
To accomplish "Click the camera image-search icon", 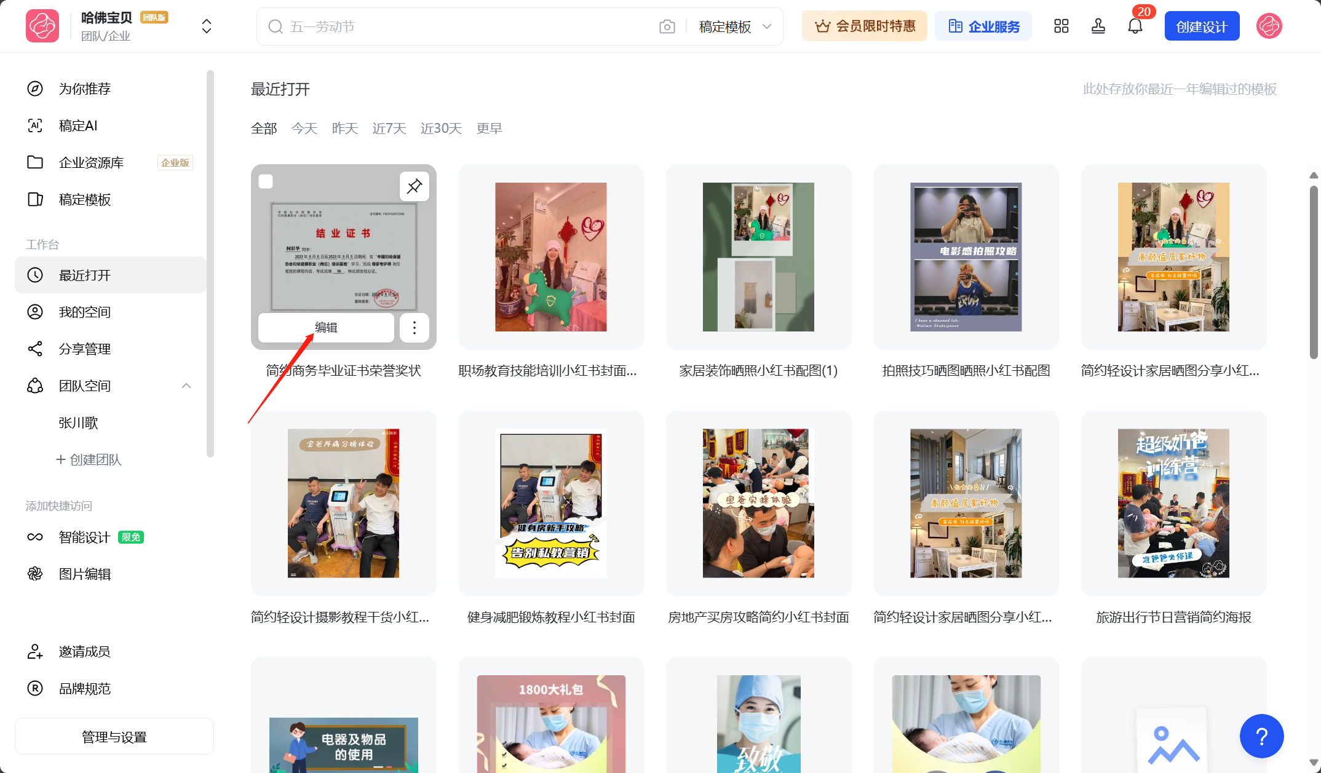I will click(667, 26).
